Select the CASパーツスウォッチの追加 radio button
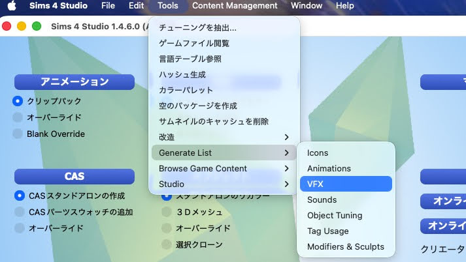 (x=20, y=212)
